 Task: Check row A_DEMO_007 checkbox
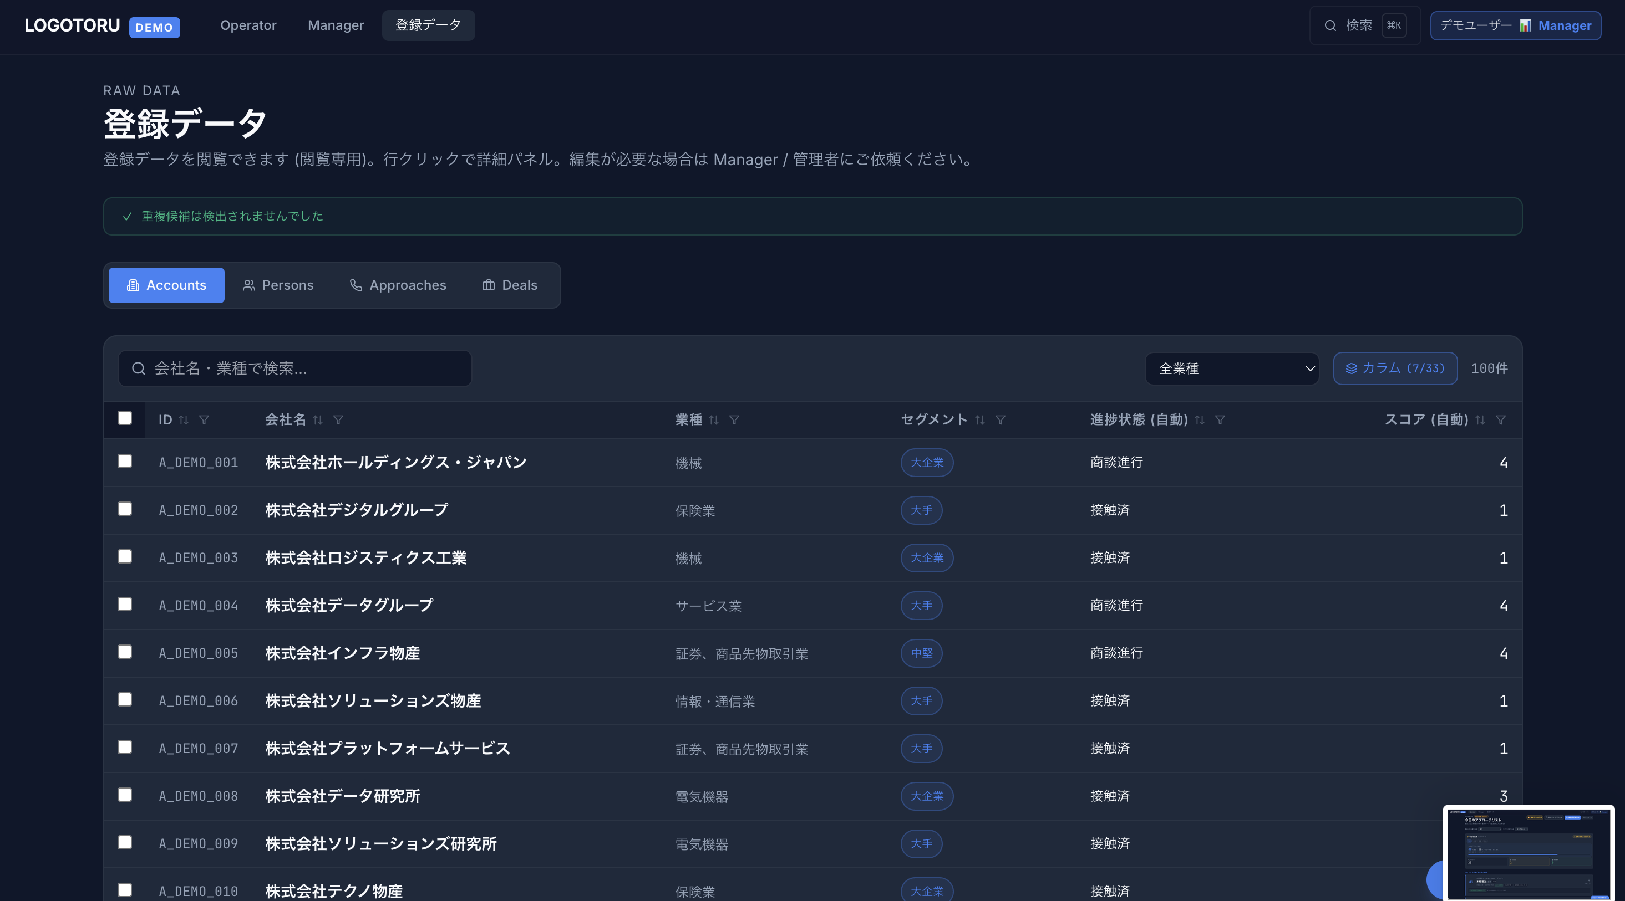coord(125,746)
